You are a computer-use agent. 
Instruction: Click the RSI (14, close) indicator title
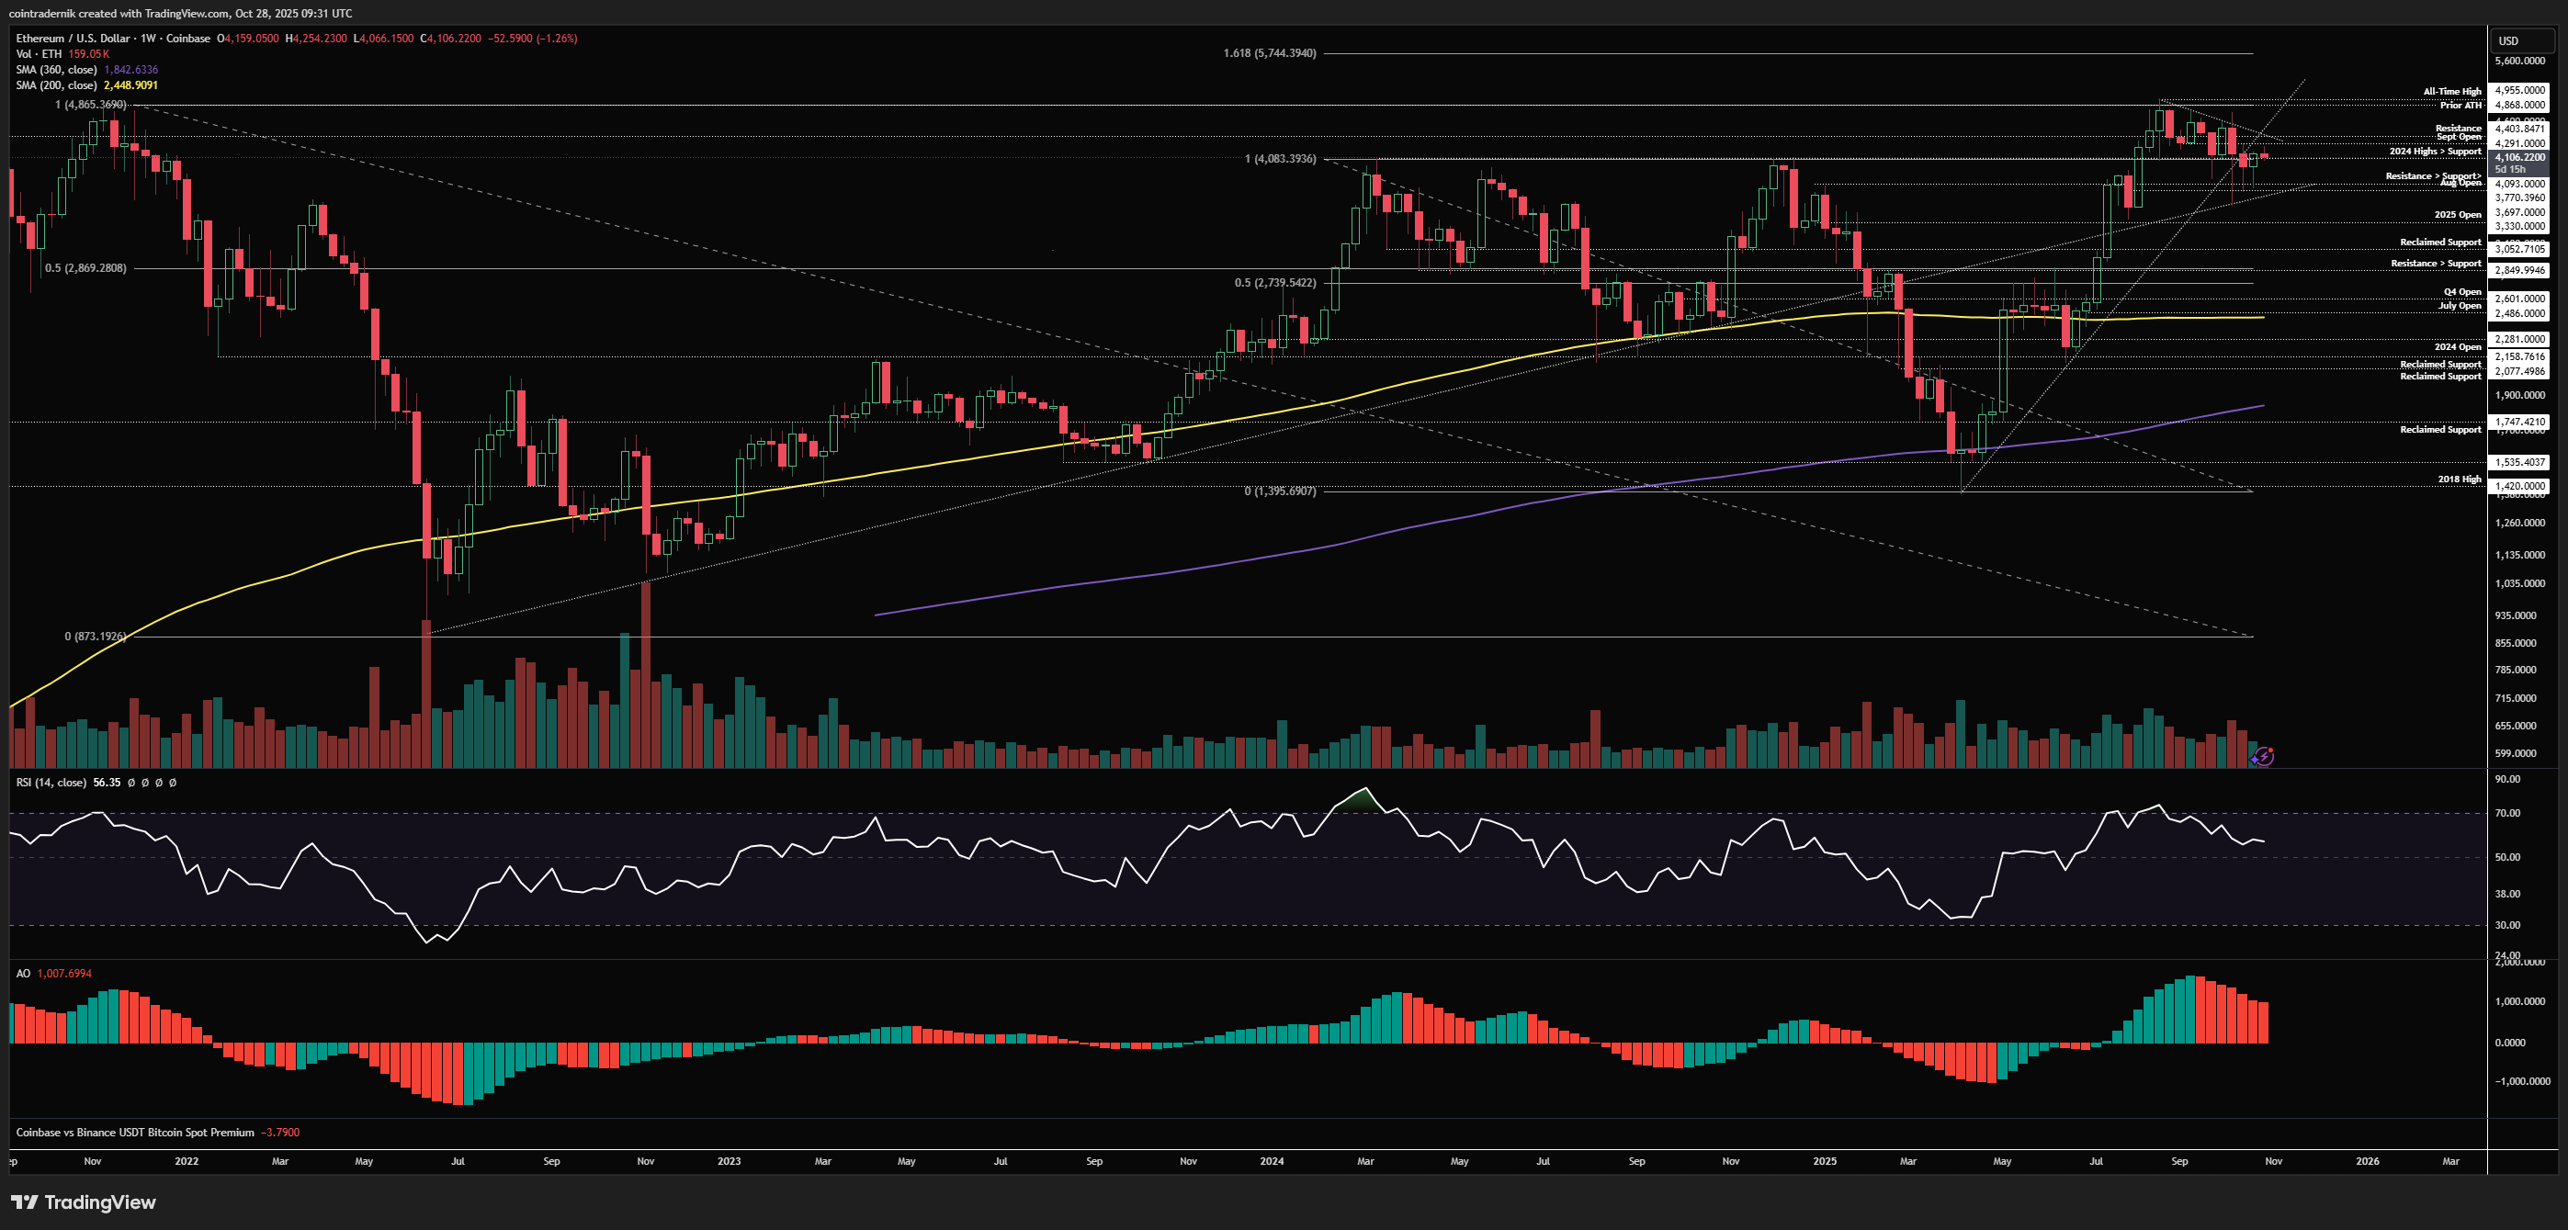51,783
